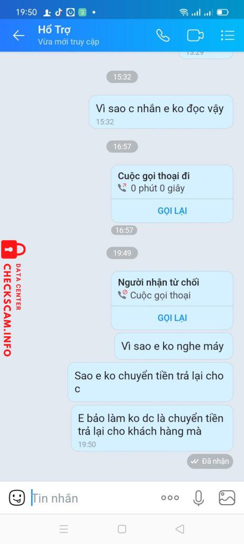Image resolution: width=244 pixels, height=544 pixels.
Task: Start a video call from the header
Action: click(x=195, y=36)
